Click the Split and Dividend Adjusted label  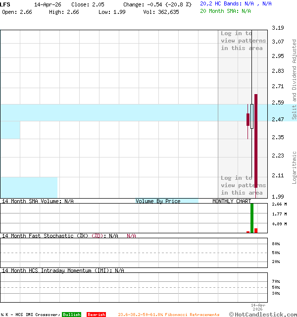pyautogui.click(x=294, y=79)
